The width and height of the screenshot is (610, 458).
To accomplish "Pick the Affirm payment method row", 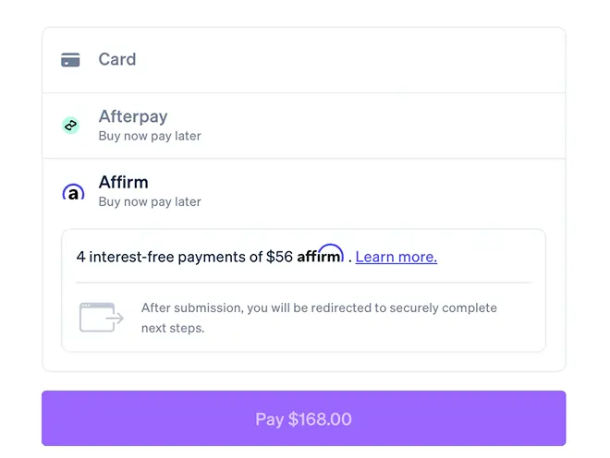I will [303, 191].
